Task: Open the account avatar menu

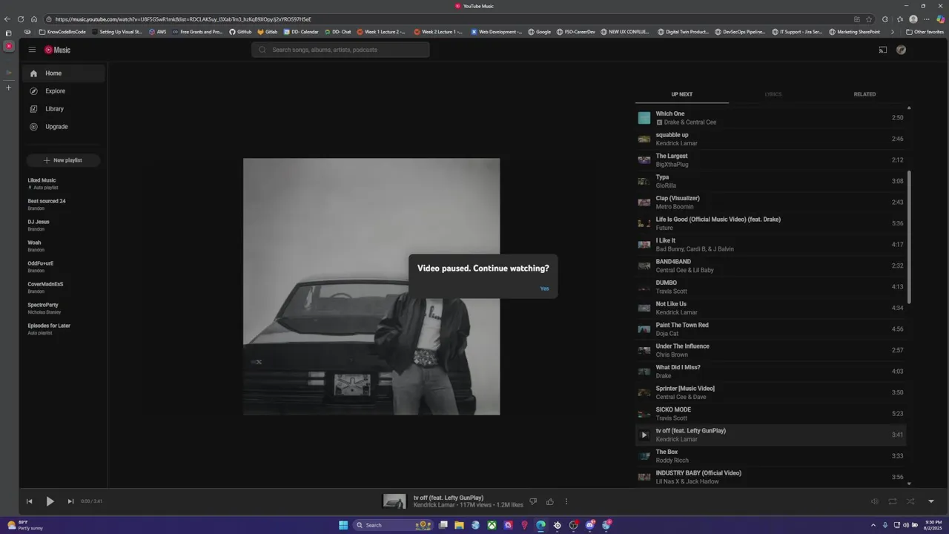Action: [901, 50]
